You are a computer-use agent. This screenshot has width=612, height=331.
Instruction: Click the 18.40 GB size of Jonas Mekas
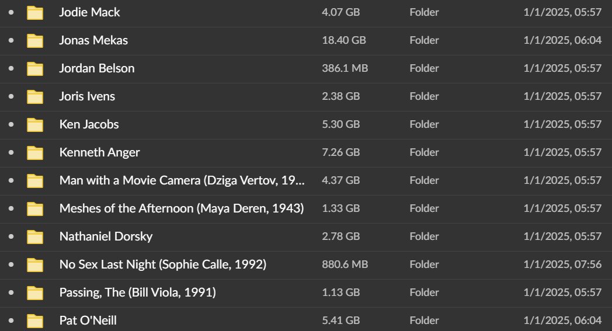tap(343, 40)
